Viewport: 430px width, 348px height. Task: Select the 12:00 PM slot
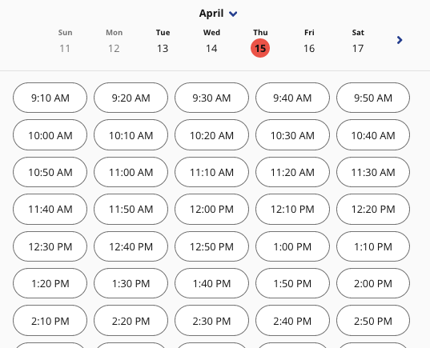(211, 209)
